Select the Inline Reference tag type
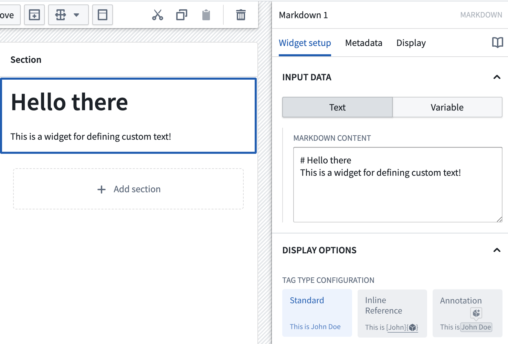This screenshot has height=344, width=508. point(392,312)
